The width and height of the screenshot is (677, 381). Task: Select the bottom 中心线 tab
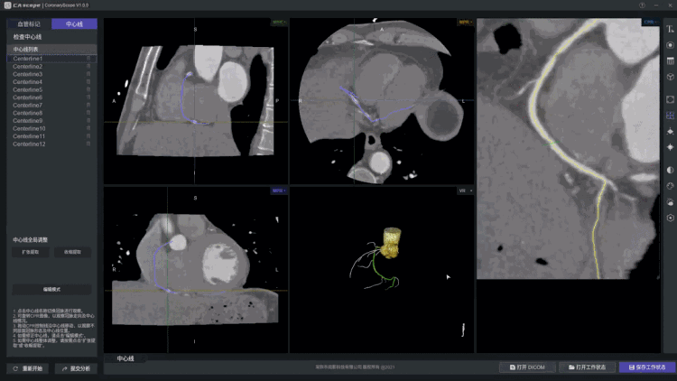pos(125,358)
